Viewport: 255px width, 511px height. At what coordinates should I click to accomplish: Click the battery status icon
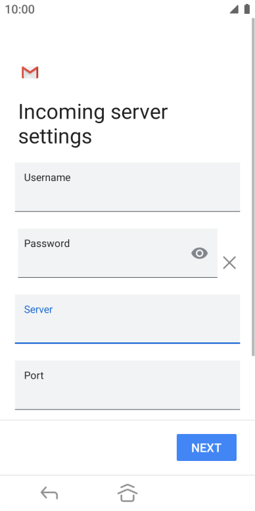(x=247, y=9)
